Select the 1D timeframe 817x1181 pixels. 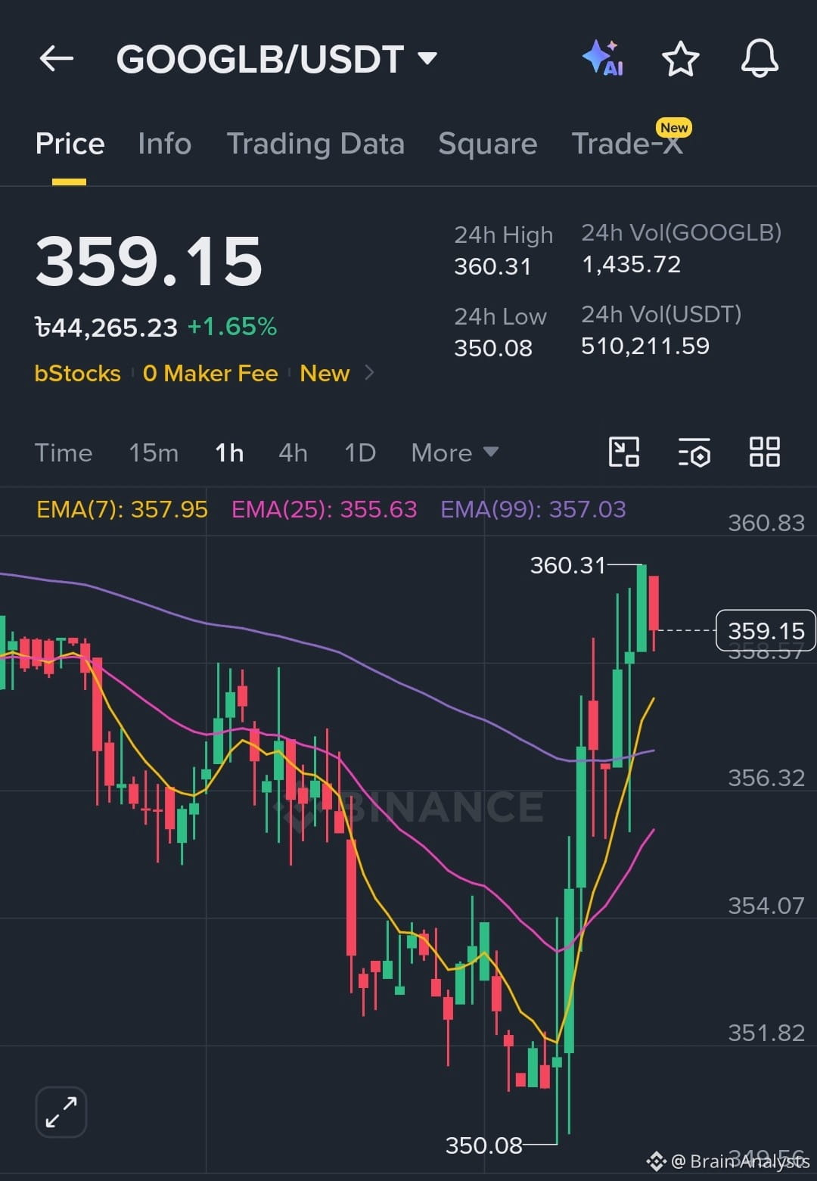(360, 452)
